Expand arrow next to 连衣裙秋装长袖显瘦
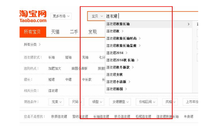This screenshot has height=134, width=223. [140, 45]
